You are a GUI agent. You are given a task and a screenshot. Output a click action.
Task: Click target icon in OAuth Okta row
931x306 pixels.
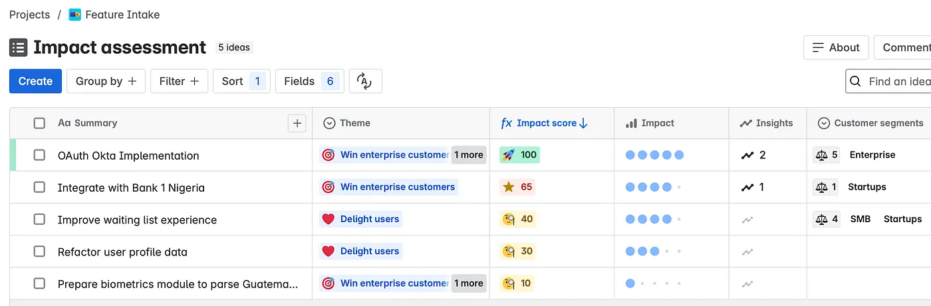[328, 155]
